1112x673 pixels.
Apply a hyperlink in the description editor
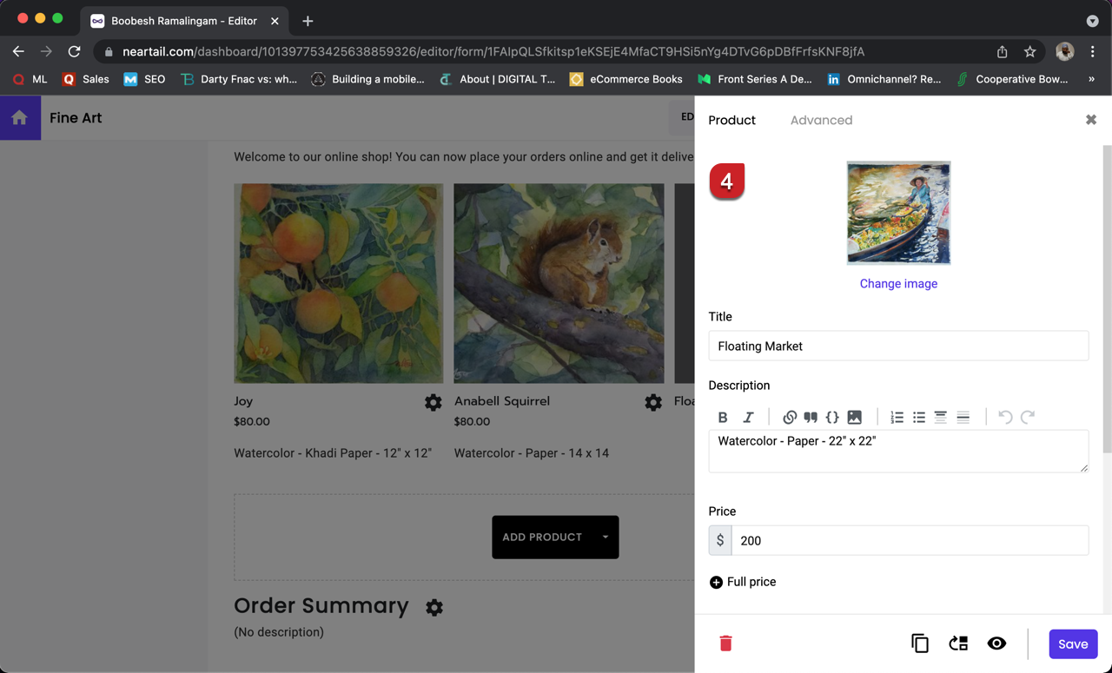coord(790,417)
